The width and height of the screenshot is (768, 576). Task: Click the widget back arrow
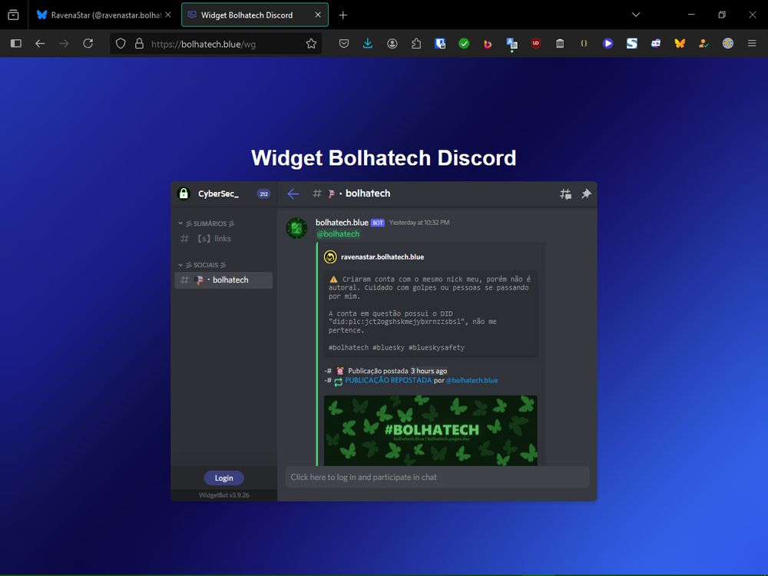pos(293,194)
